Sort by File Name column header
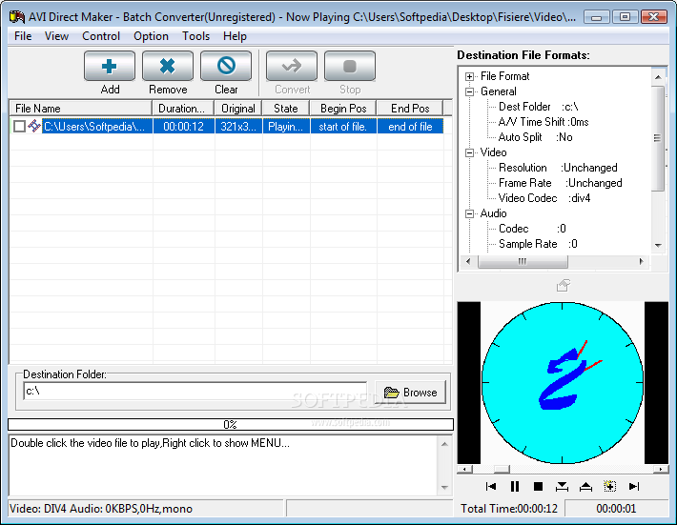 [80, 109]
